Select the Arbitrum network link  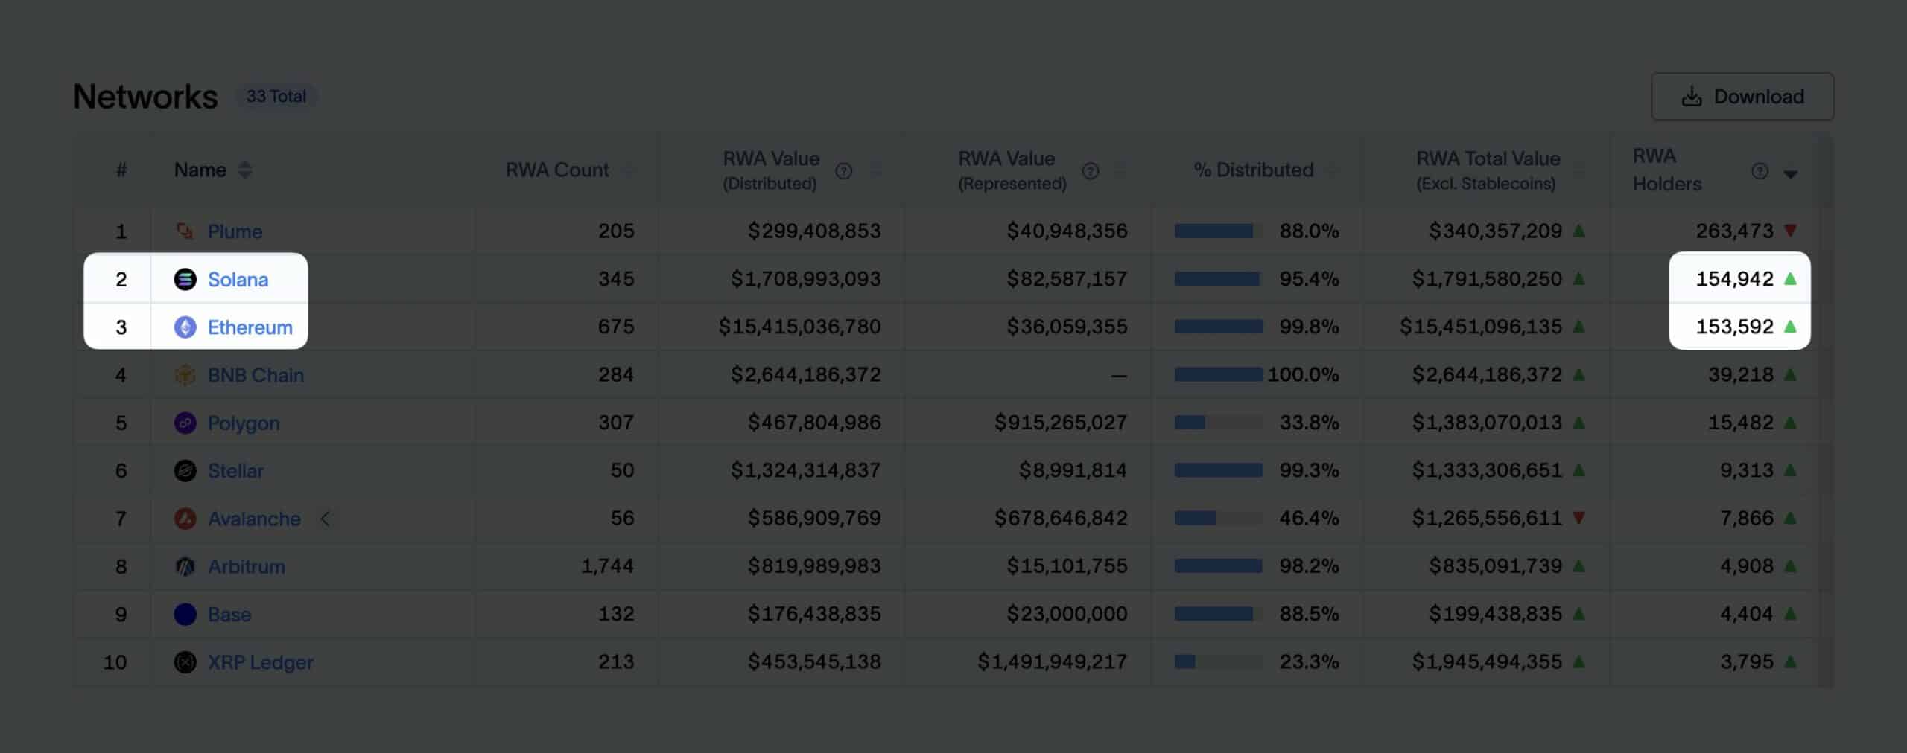tap(246, 566)
